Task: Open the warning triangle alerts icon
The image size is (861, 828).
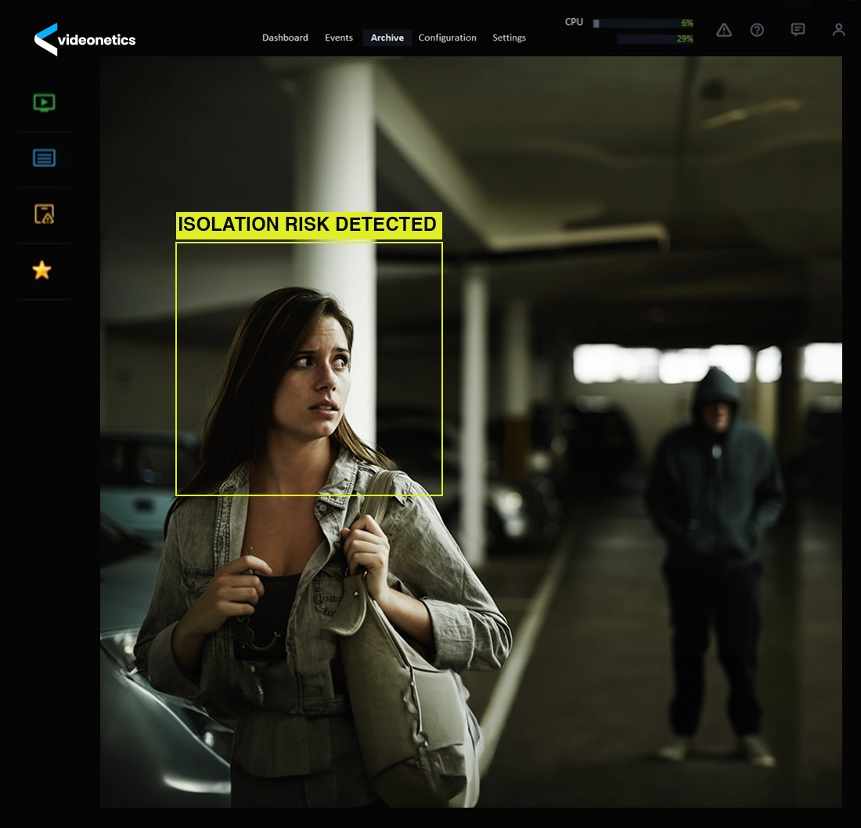Action: (724, 30)
